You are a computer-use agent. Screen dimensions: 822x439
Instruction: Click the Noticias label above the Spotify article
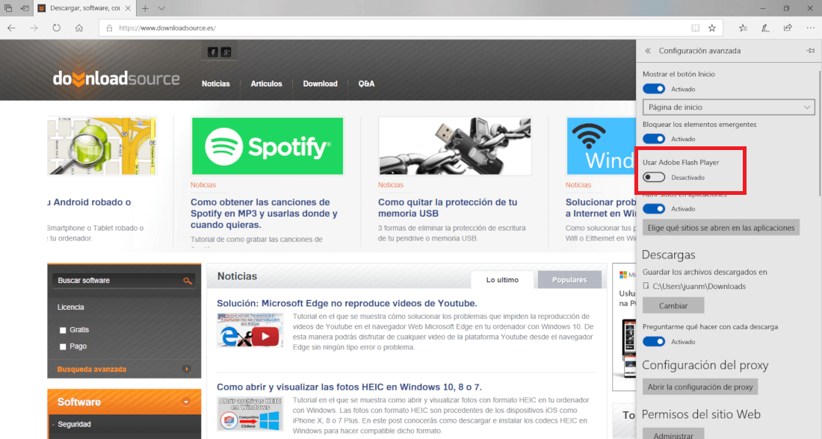coord(203,185)
